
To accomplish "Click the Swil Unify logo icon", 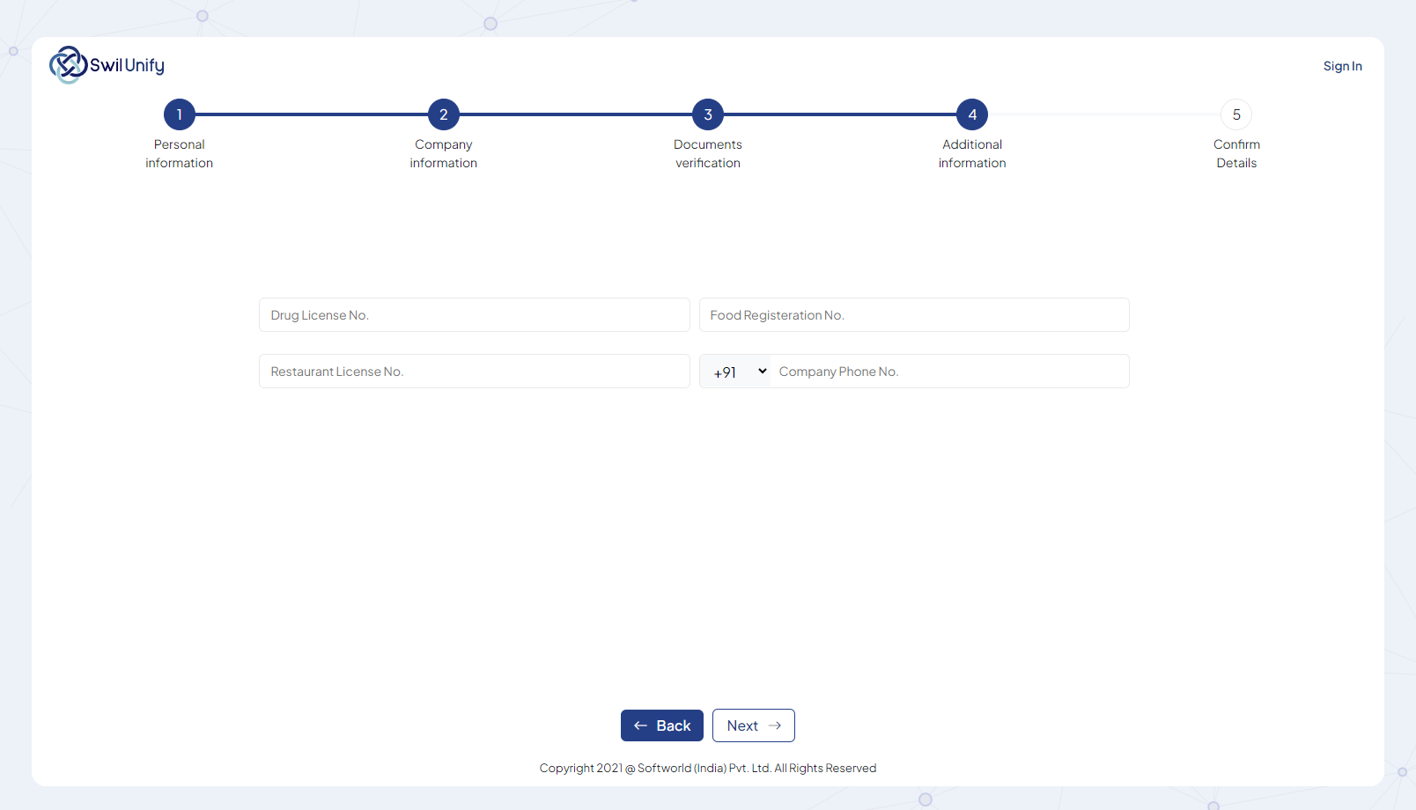I will (x=68, y=65).
